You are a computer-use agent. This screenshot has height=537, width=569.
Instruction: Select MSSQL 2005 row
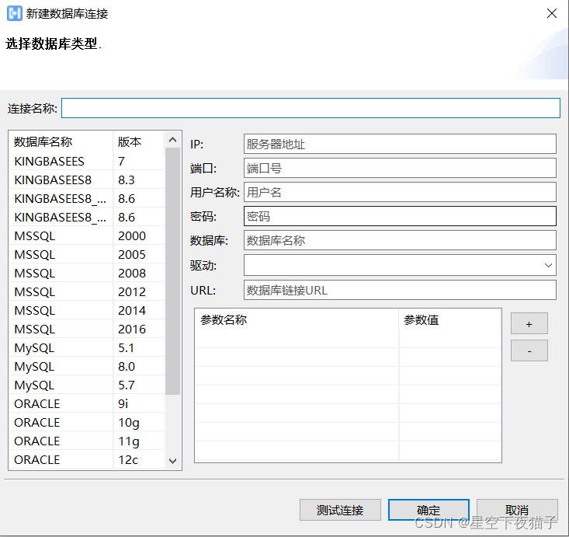tap(87, 254)
